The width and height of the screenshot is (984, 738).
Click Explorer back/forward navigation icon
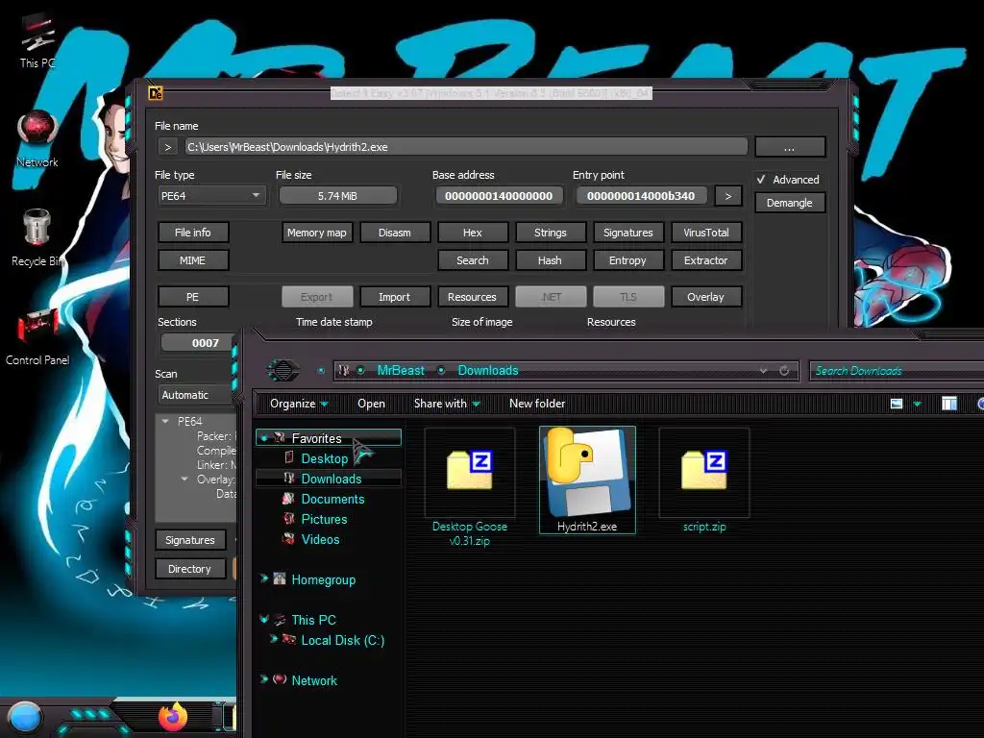coord(283,370)
